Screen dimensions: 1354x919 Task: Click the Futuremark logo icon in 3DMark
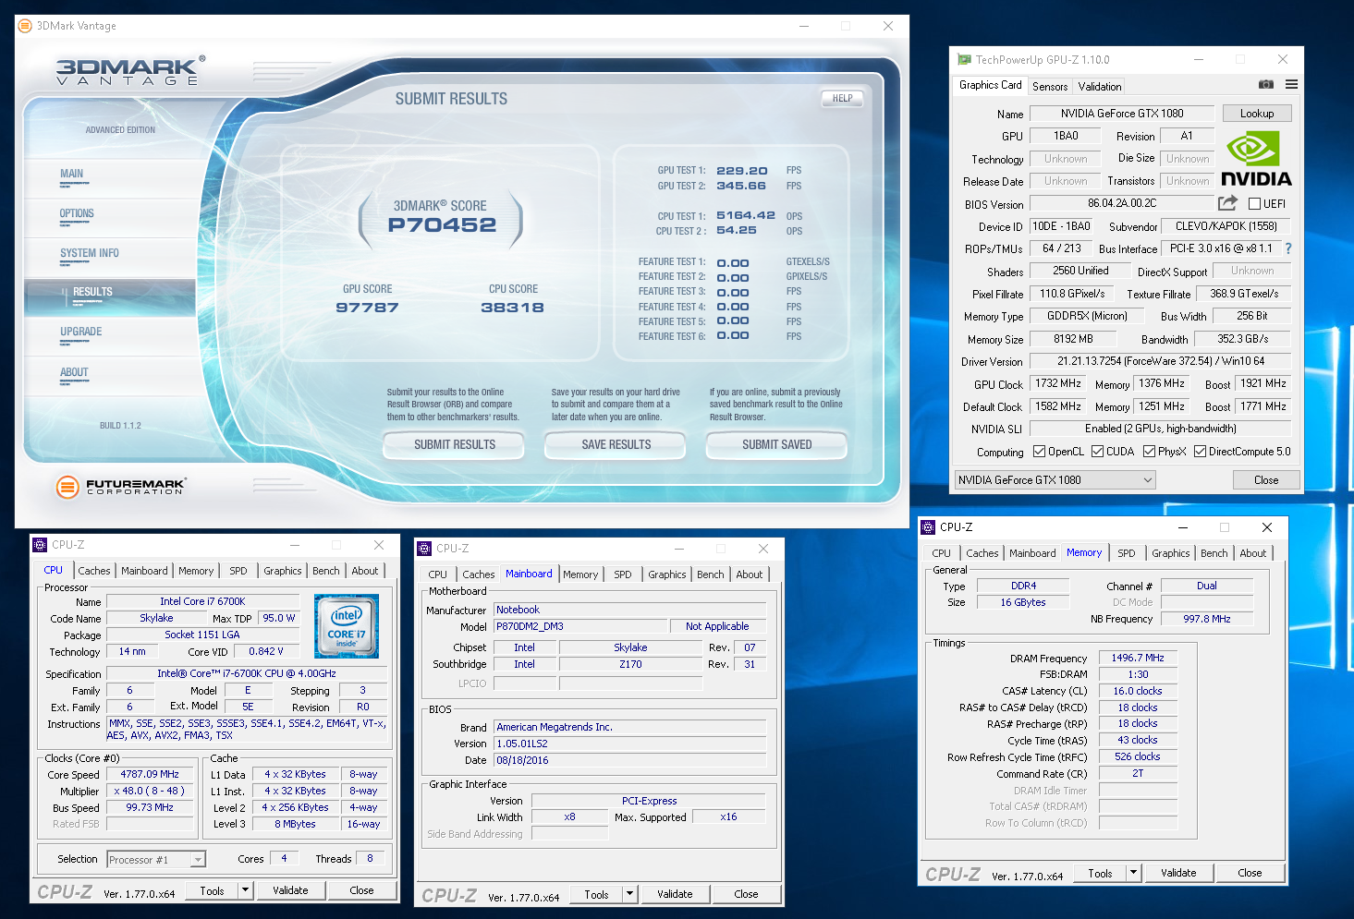point(67,486)
